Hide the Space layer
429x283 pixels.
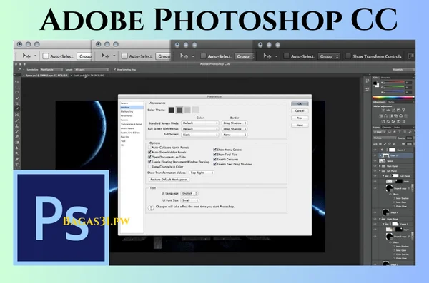[x=375, y=160]
